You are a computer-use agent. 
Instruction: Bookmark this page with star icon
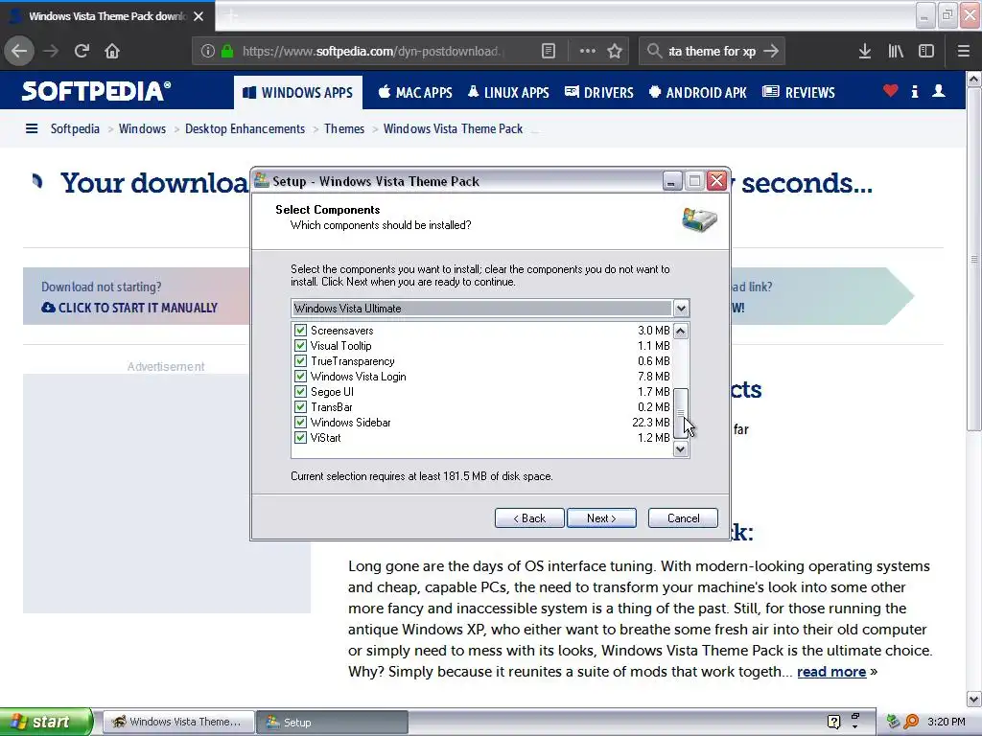pyautogui.click(x=615, y=51)
